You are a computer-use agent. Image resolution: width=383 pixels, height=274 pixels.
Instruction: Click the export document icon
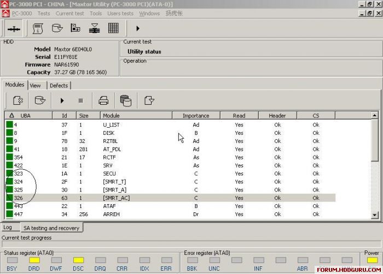149,100
